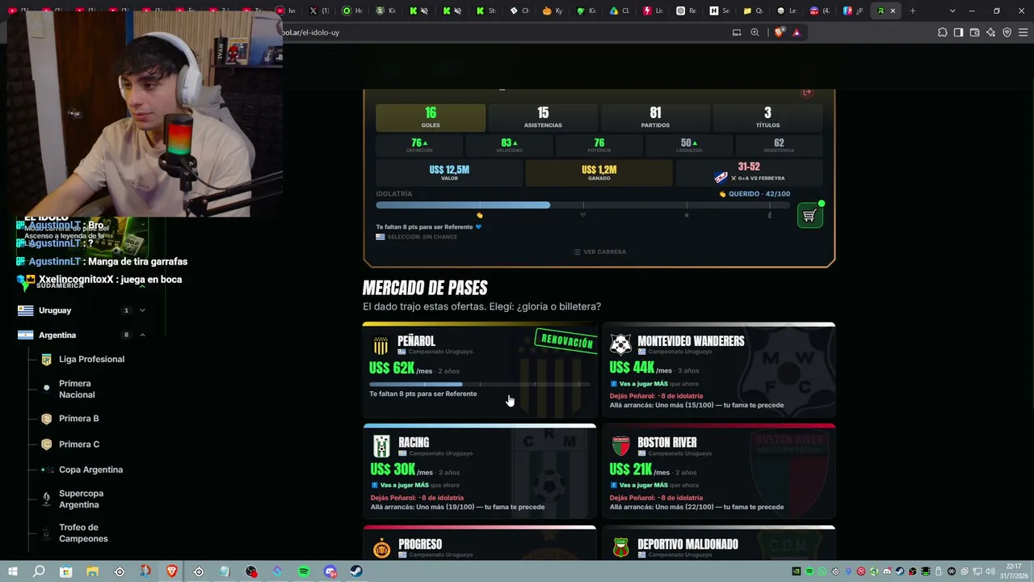Click the Primera B league icon

pyautogui.click(x=46, y=419)
